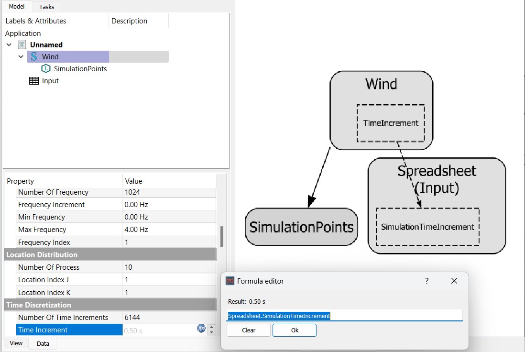Click the Input spreadsheet grid icon
This screenshot has height=352, width=525.
click(x=34, y=81)
